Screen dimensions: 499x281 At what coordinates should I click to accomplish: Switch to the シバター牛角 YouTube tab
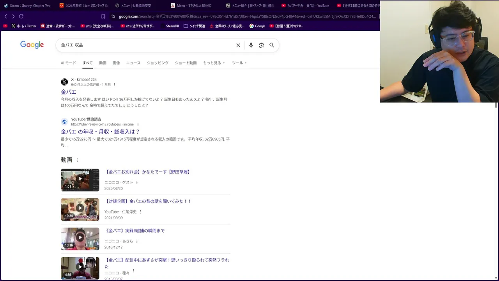click(x=305, y=5)
